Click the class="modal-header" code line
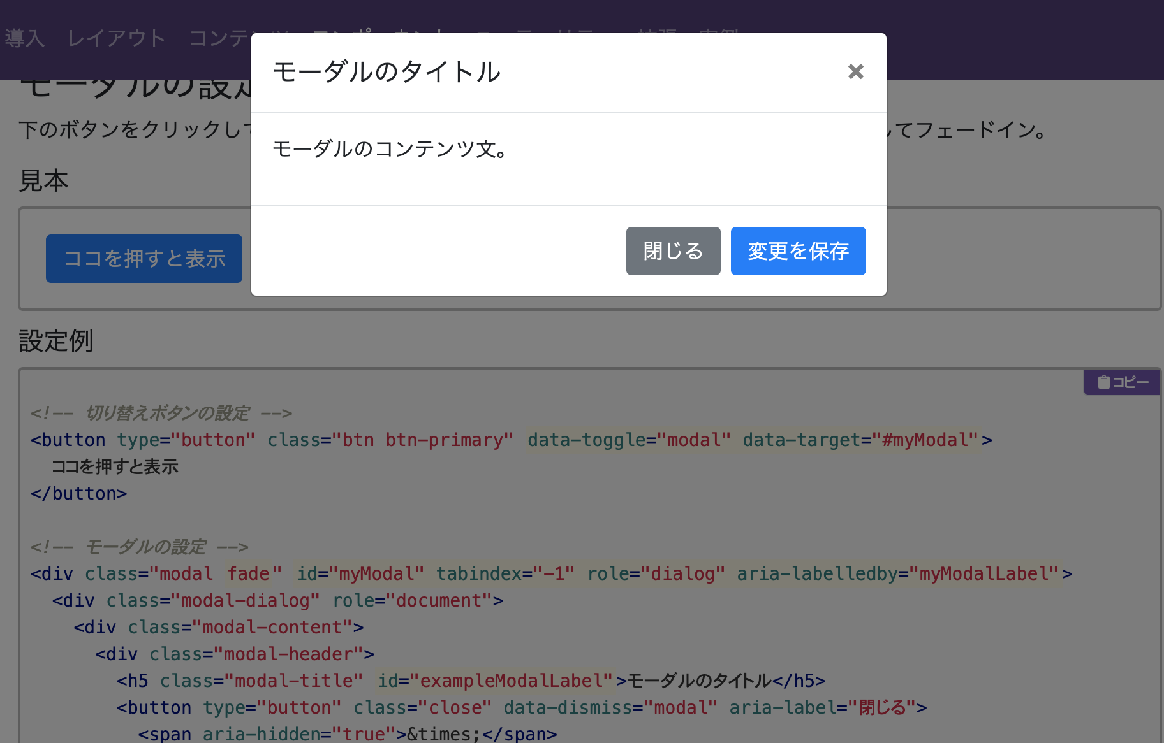Screen dimensions: 1164x743 [x=235, y=654]
